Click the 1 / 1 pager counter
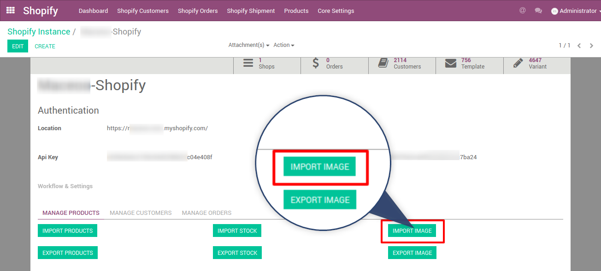Viewport: 601px width, 271px height. point(565,46)
